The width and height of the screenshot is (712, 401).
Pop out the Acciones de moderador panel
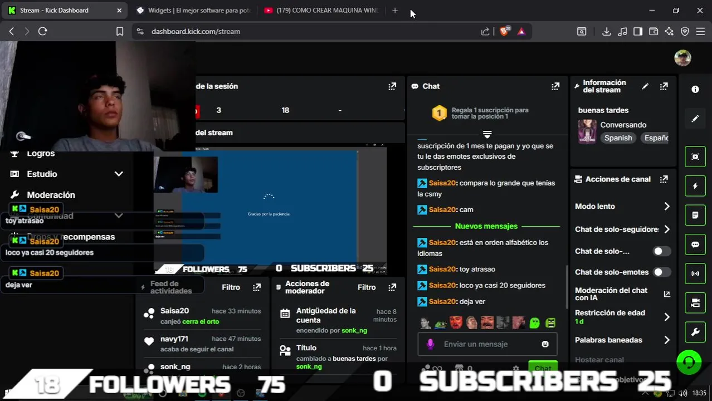392,287
